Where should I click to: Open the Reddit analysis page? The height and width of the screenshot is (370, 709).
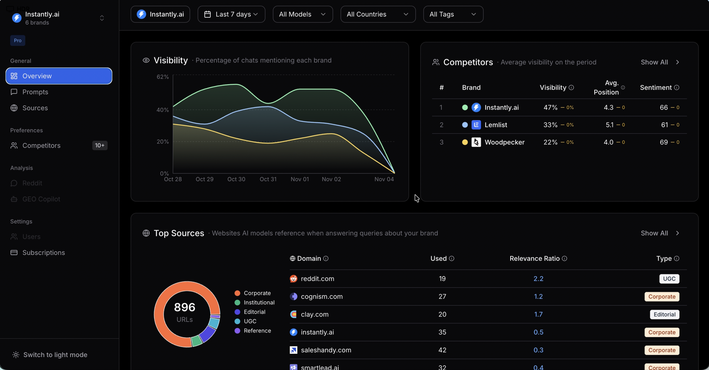59,183
